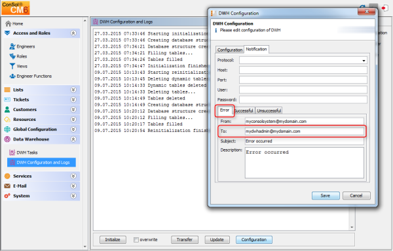
Task: Click the Engineer Functions icon
Action: [12, 76]
